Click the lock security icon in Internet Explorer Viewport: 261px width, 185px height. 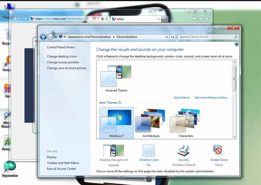(x=102, y=19)
